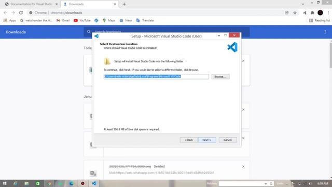This screenshot has height=187, width=332.
Task: Open the Gmail bookmark
Action: [63, 20]
